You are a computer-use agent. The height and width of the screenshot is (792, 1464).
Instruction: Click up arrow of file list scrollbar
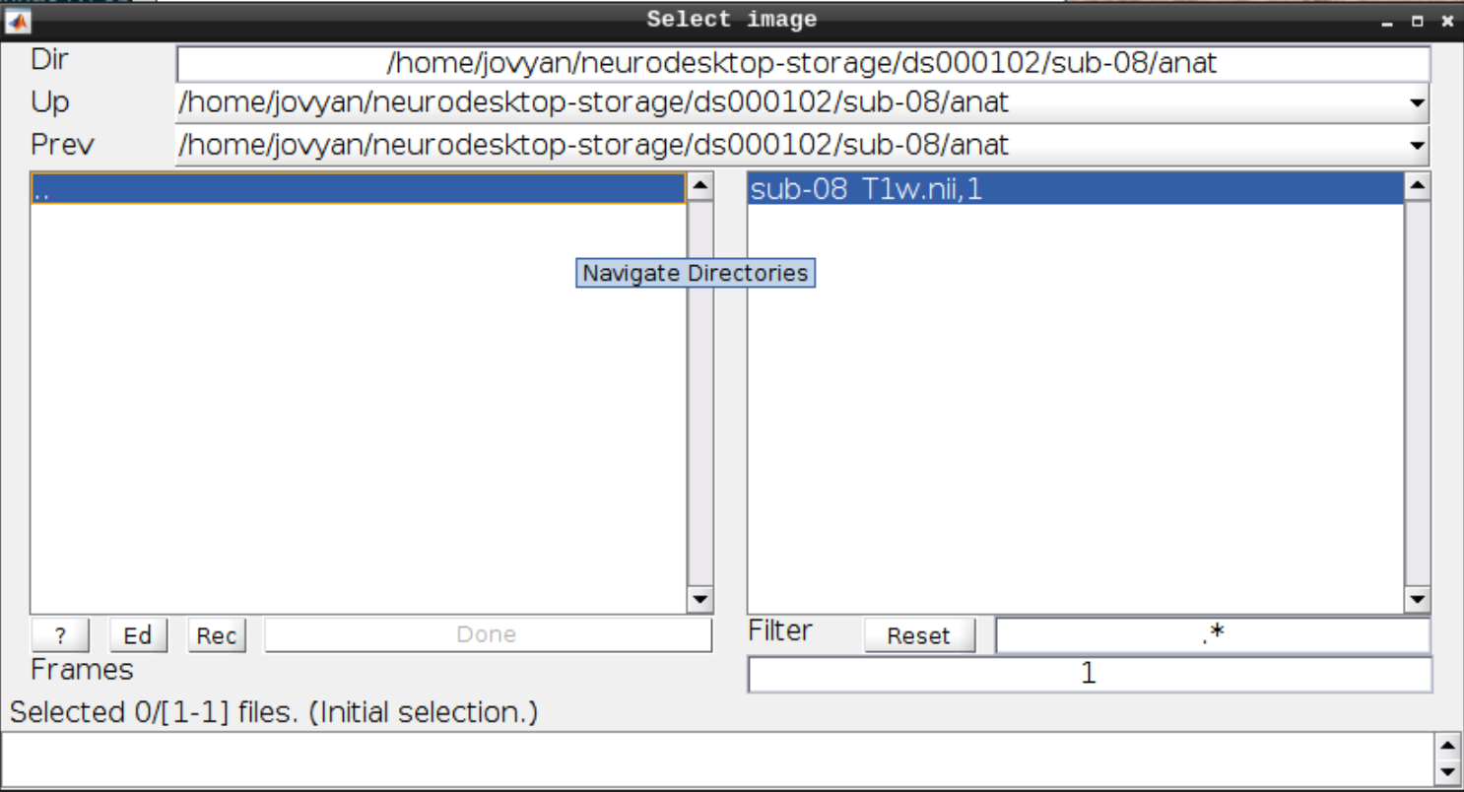(1418, 186)
